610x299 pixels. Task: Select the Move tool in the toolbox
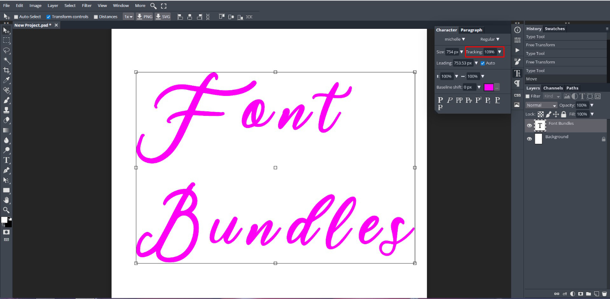point(7,31)
